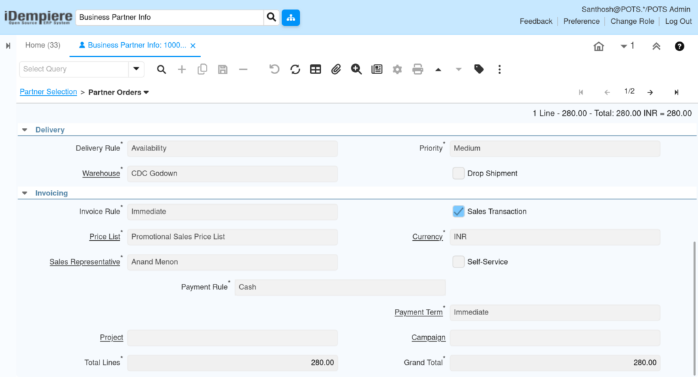
Task: Click the Partner Selection breadcrumb link
Action: coord(48,92)
